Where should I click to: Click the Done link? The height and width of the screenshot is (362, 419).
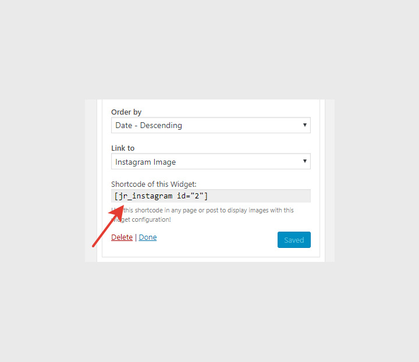148,237
